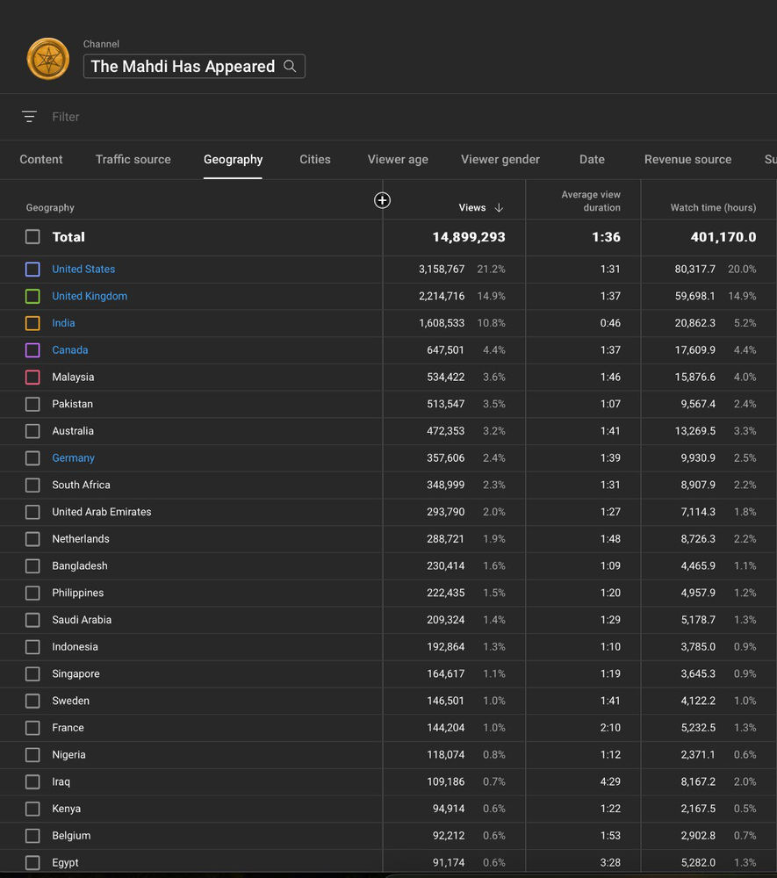This screenshot has width=777, height=878.
Task: Open the United States link
Action: click(83, 270)
